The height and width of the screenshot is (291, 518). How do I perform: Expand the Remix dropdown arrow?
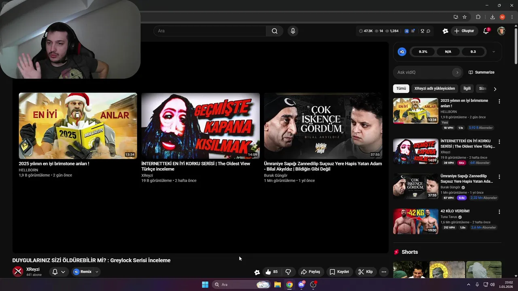click(x=97, y=272)
